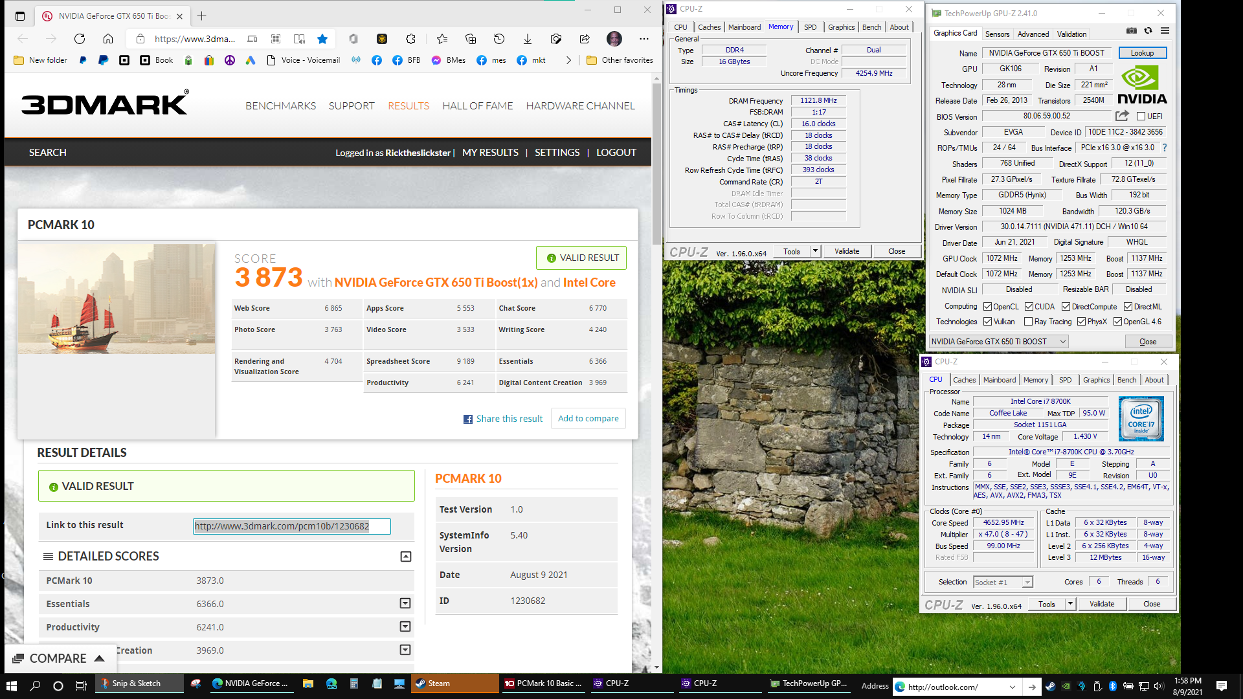Click the 3DMark logo

tap(106, 103)
